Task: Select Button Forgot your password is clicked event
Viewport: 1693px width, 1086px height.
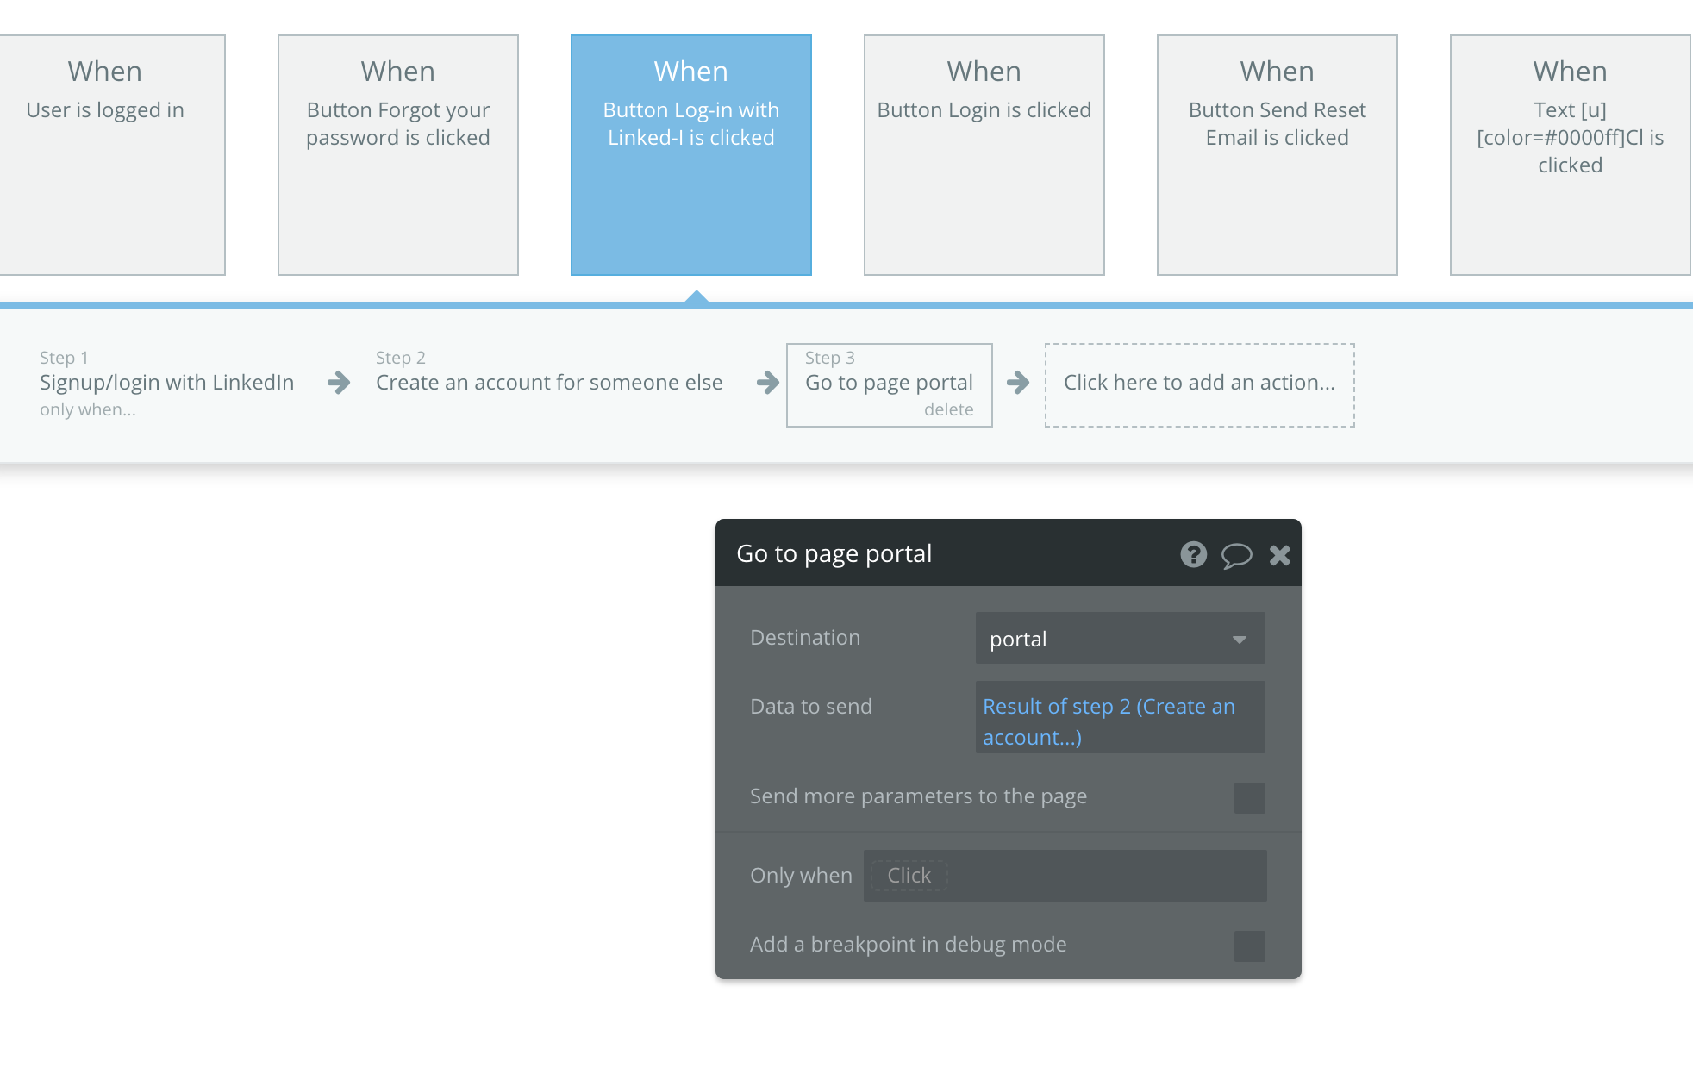Action: [398, 155]
